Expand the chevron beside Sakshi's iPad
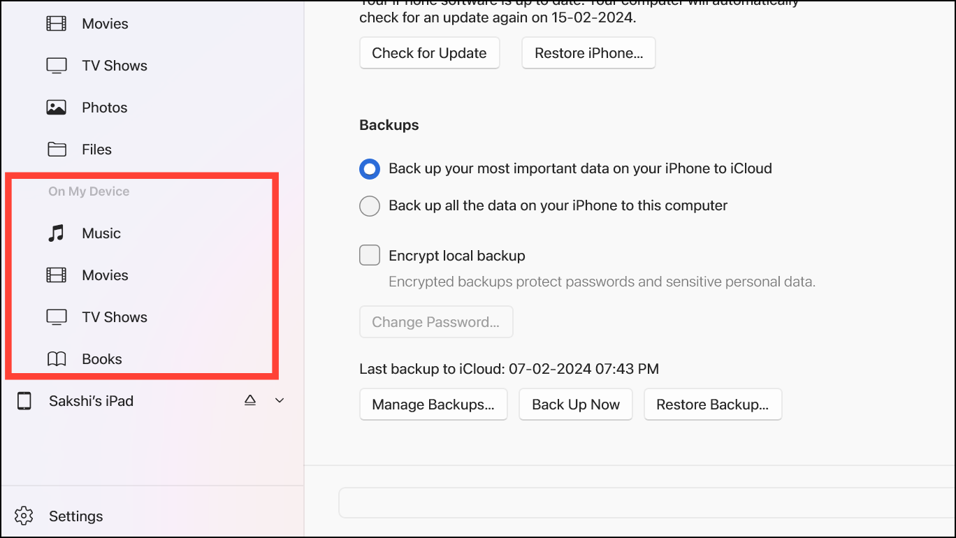The height and width of the screenshot is (538, 956). (x=279, y=400)
